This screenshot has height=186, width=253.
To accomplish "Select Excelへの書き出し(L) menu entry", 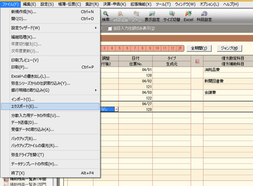I will pos(50,76).
